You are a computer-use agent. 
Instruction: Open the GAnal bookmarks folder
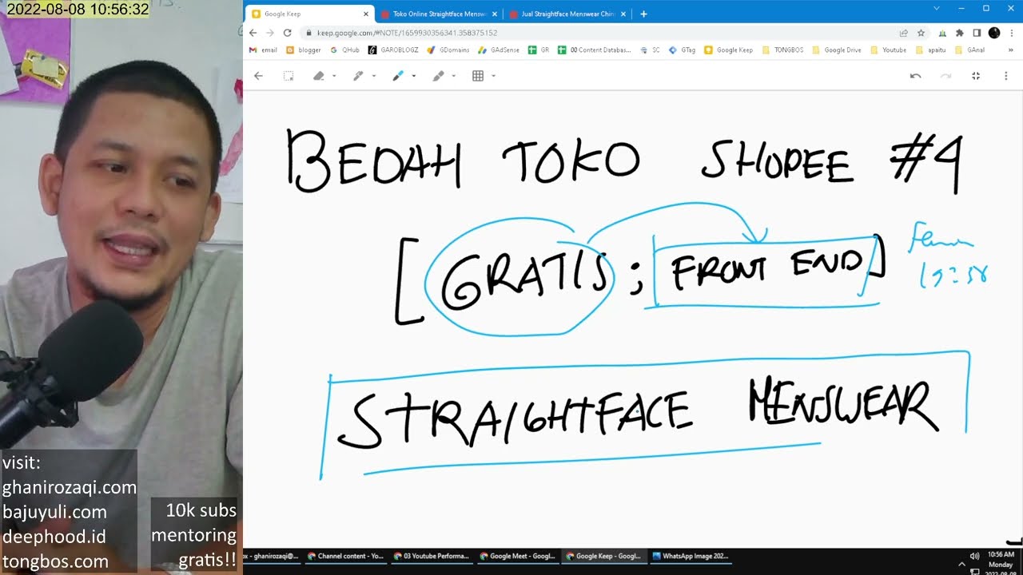click(x=969, y=50)
